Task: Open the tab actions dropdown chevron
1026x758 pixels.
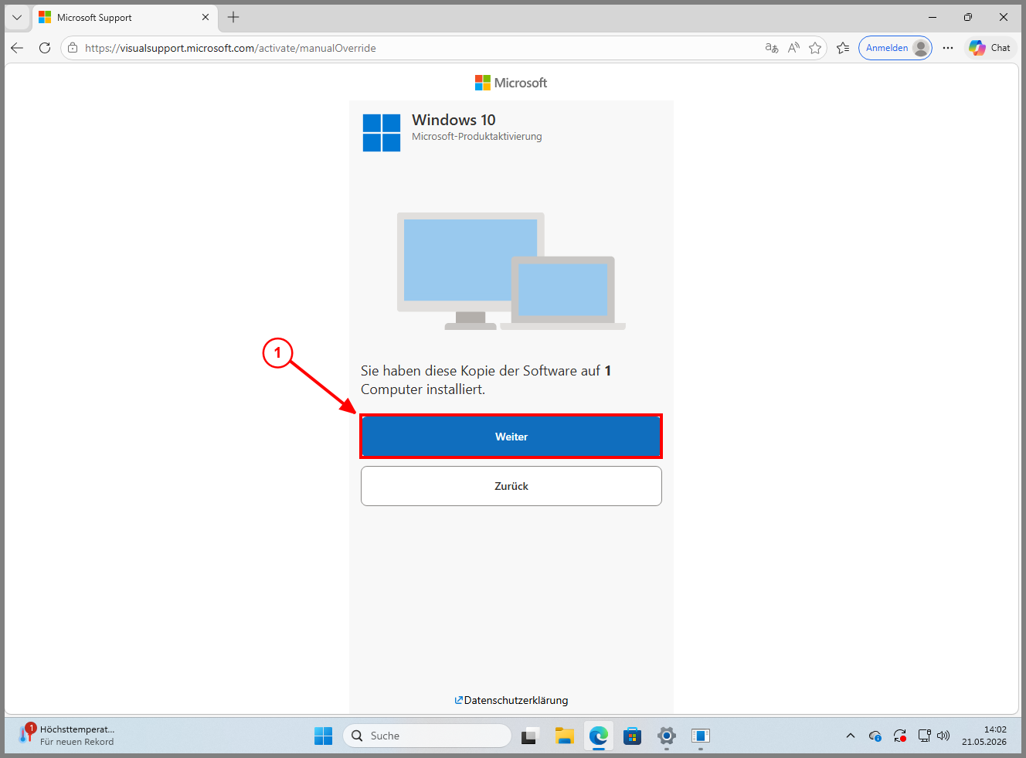Action: [17, 17]
